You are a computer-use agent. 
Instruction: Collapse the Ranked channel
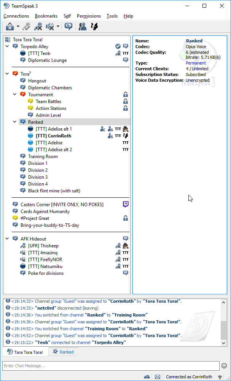15,122
